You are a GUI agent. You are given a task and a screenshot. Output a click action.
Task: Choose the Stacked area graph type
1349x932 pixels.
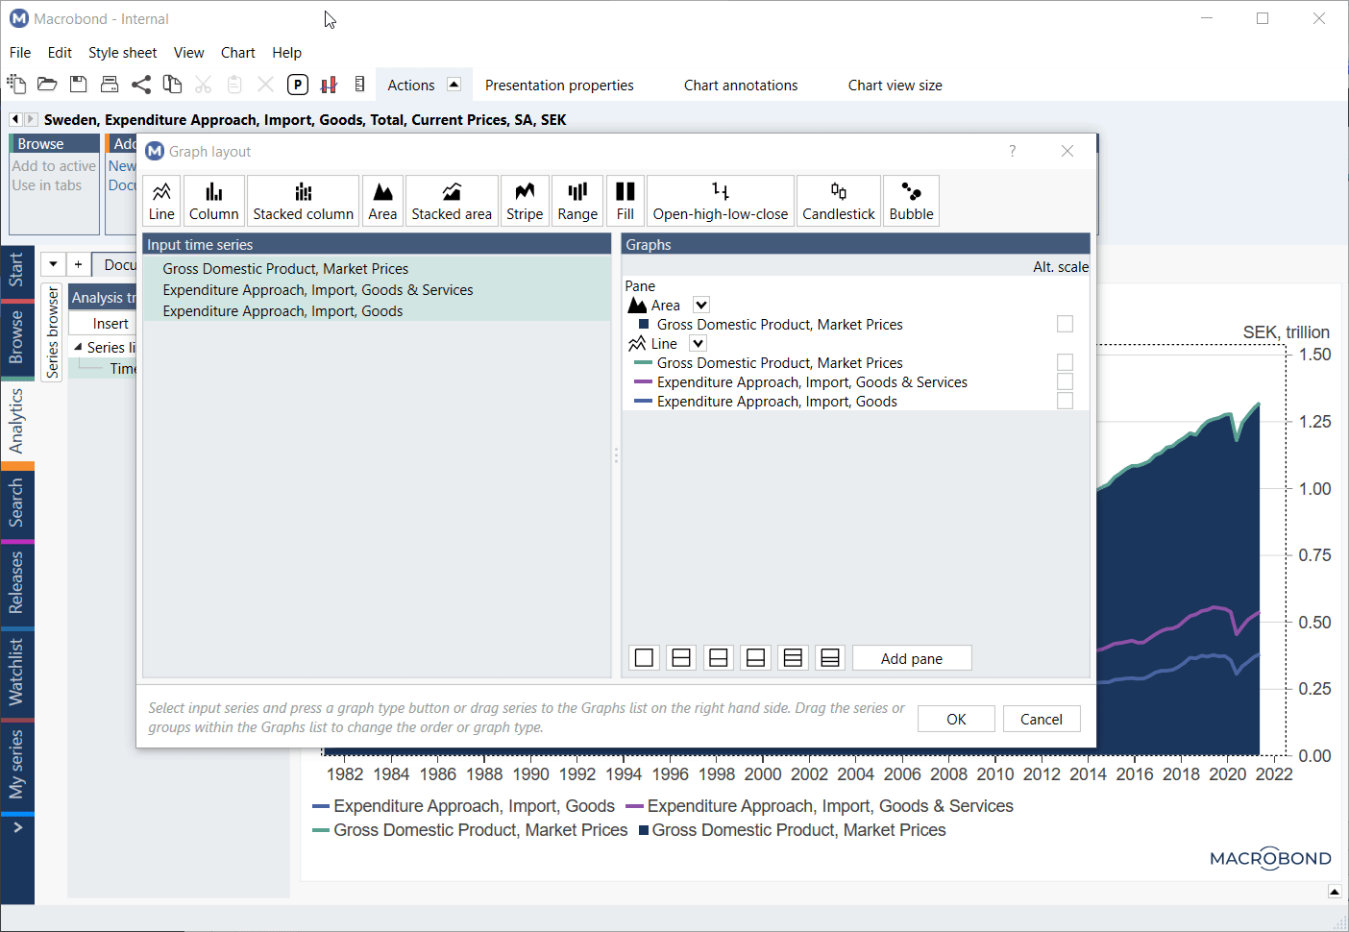[x=452, y=201]
